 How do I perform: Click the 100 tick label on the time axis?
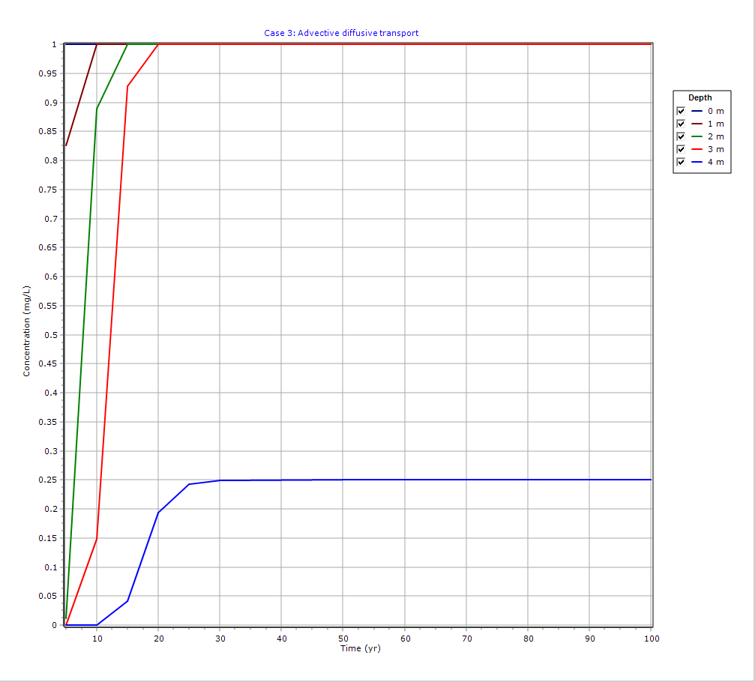(x=652, y=638)
